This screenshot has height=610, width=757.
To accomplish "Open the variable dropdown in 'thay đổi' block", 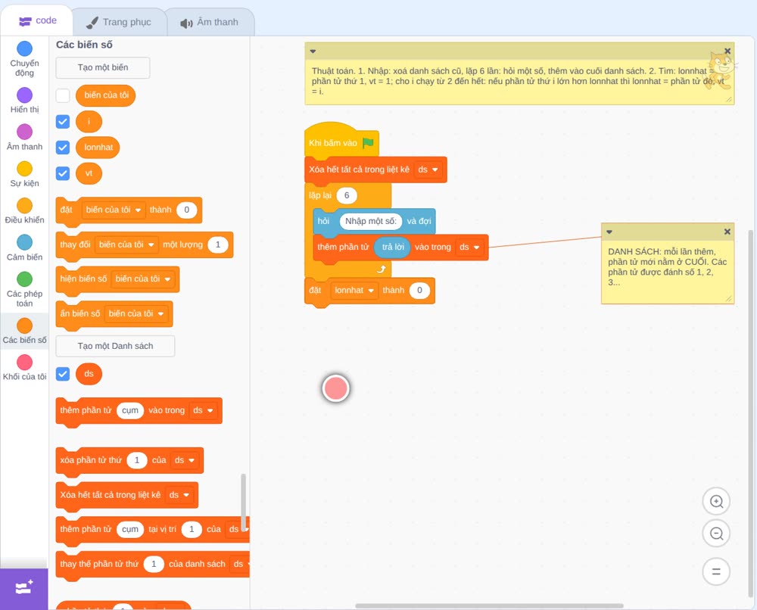I will pyautogui.click(x=126, y=244).
